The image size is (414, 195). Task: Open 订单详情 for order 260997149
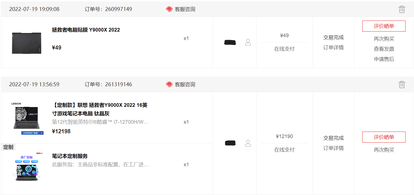[x=333, y=48]
